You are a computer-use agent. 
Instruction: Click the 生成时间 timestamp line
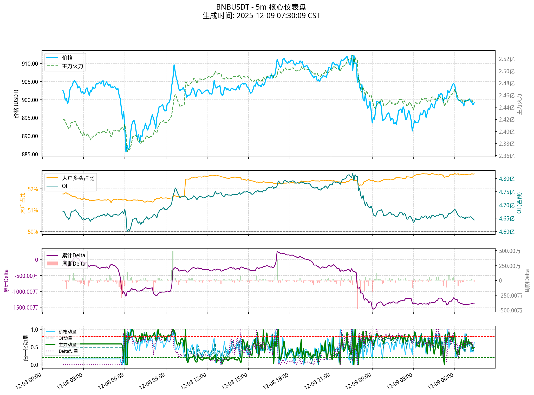pos(261,16)
